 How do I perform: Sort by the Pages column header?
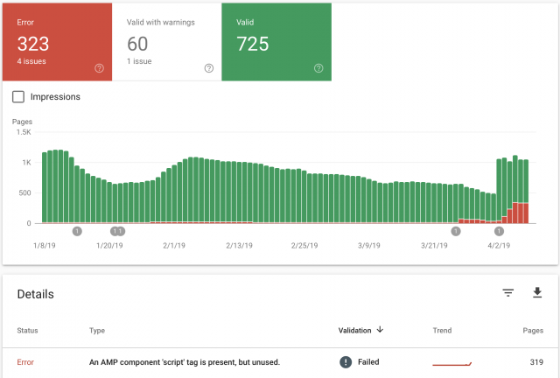tap(533, 331)
